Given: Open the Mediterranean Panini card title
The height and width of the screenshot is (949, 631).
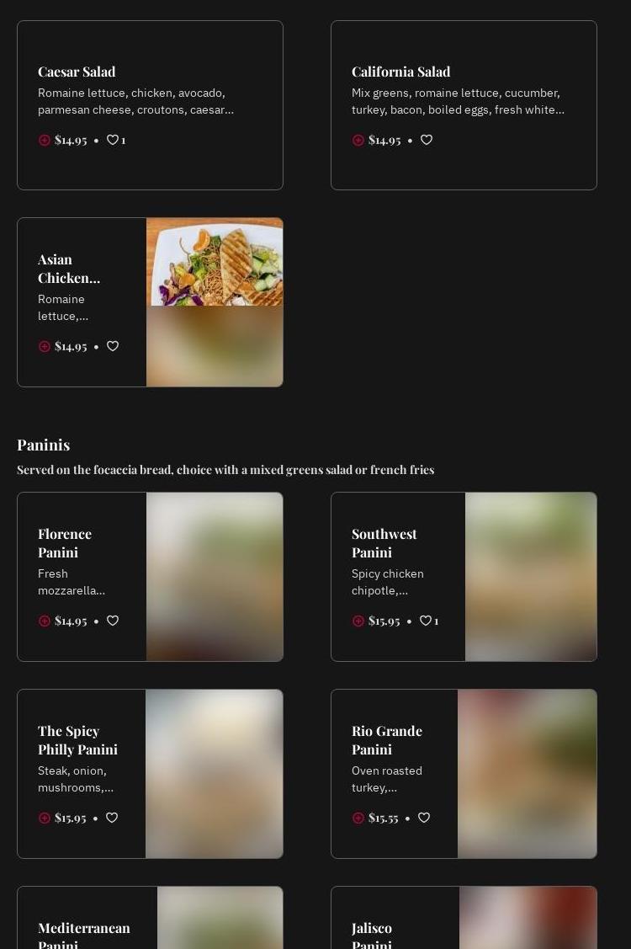Looking at the screenshot, I should point(84,936).
